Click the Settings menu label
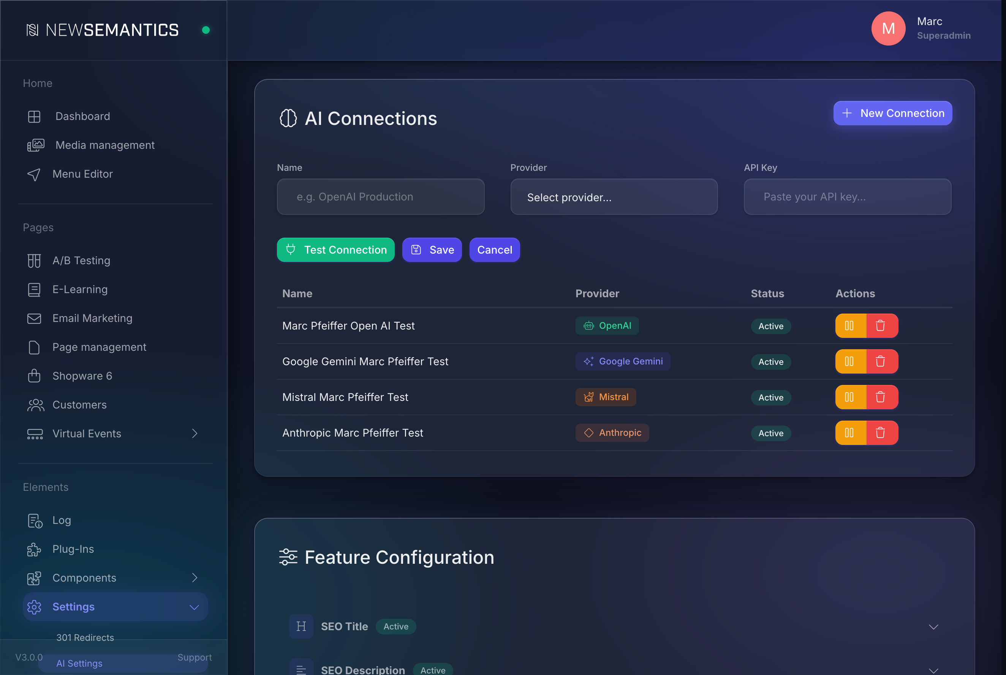 click(x=74, y=607)
